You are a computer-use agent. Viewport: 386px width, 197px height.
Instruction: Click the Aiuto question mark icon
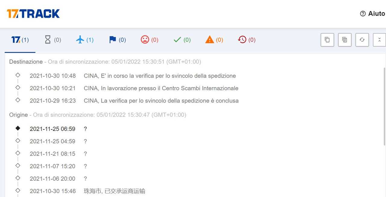[x=363, y=14]
